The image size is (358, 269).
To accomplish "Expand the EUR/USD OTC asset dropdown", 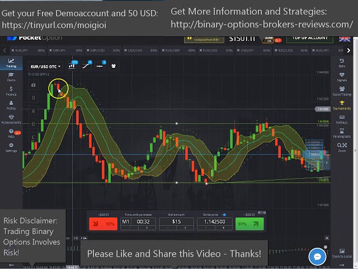I will click(45, 67).
